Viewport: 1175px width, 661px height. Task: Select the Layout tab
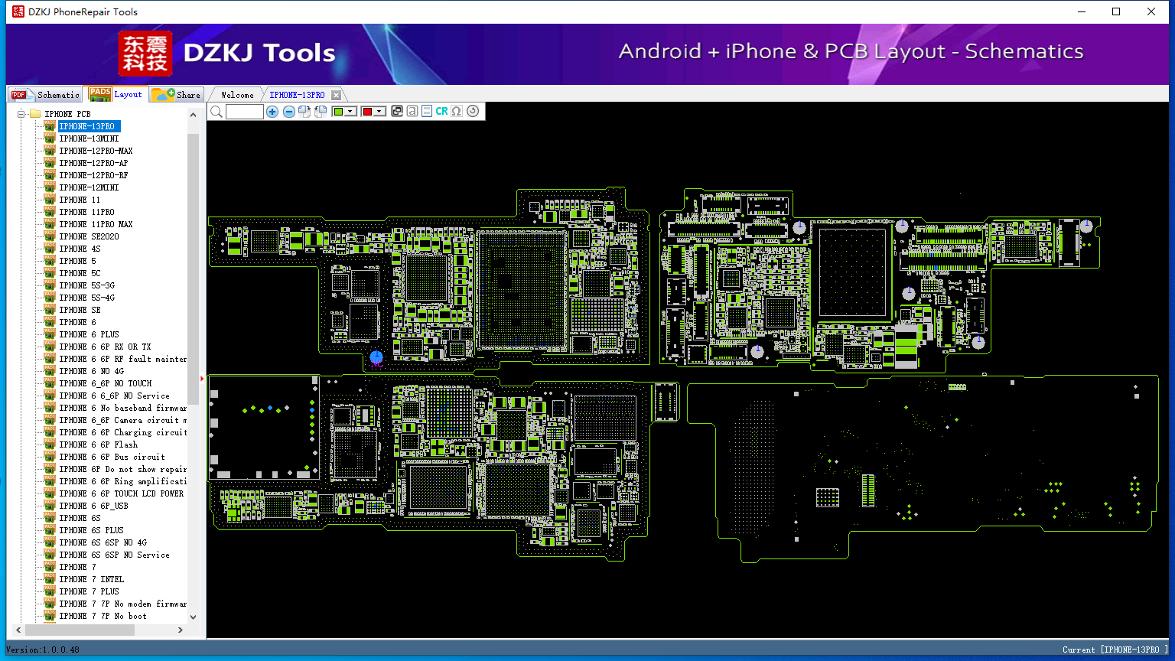[116, 94]
